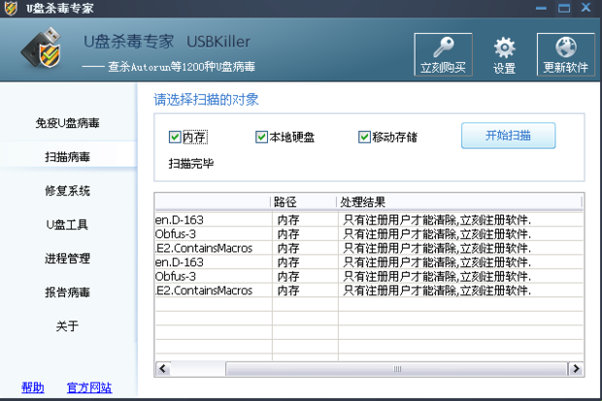This screenshot has width=602, height=401.
Task: Click the USB drive shield logo
Action: [x=42, y=48]
